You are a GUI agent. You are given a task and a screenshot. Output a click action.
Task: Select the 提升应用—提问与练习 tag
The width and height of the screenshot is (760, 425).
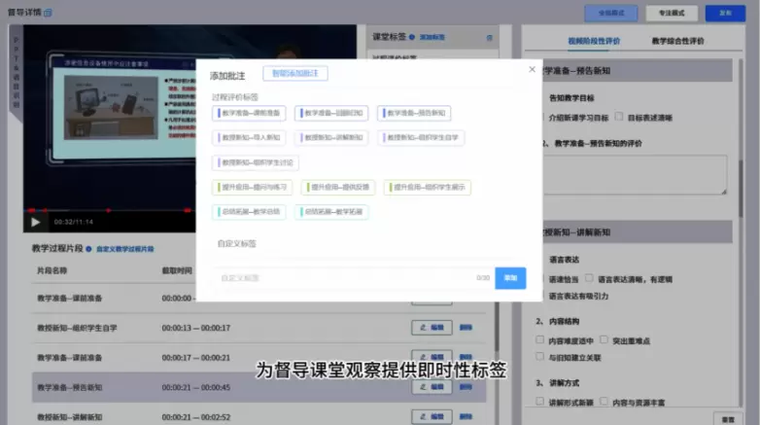coord(250,187)
